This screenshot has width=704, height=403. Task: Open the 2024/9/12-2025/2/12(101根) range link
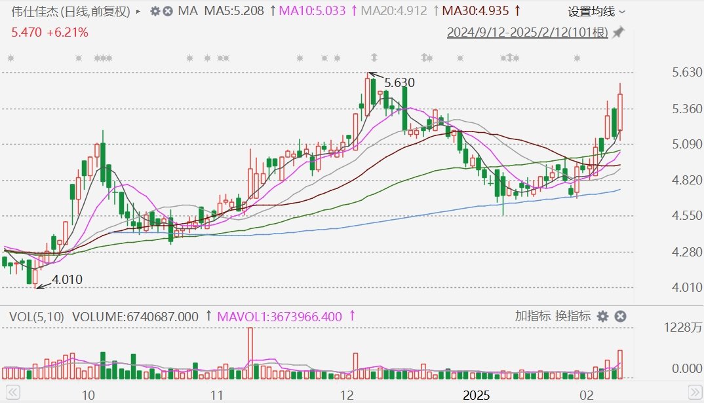coord(528,33)
